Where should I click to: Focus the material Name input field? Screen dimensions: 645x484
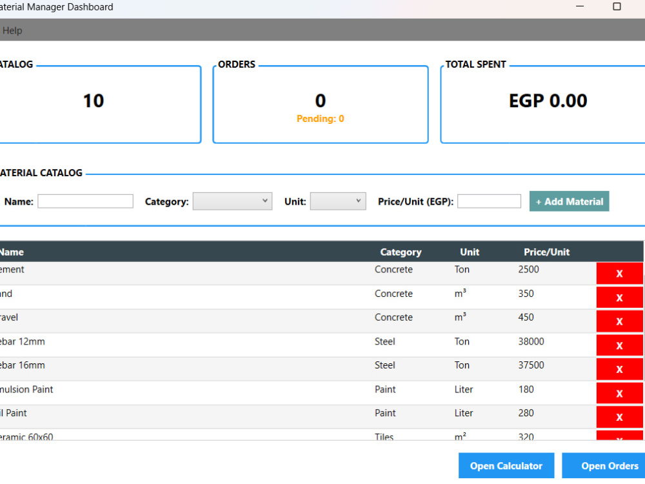click(85, 201)
